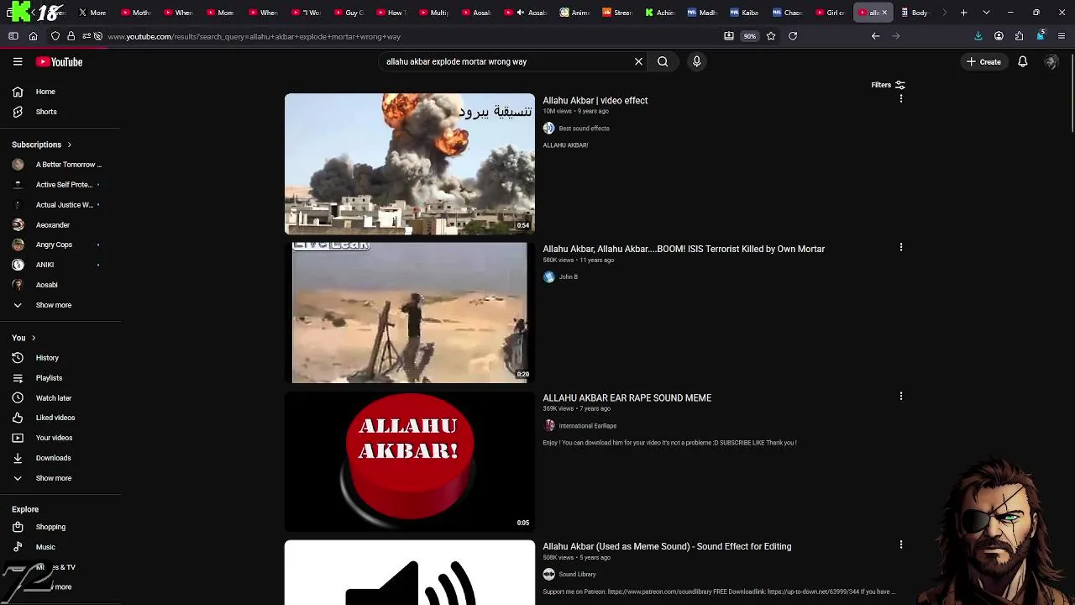
Task: Expand the list all tabs dropdown
Action: 986,13
